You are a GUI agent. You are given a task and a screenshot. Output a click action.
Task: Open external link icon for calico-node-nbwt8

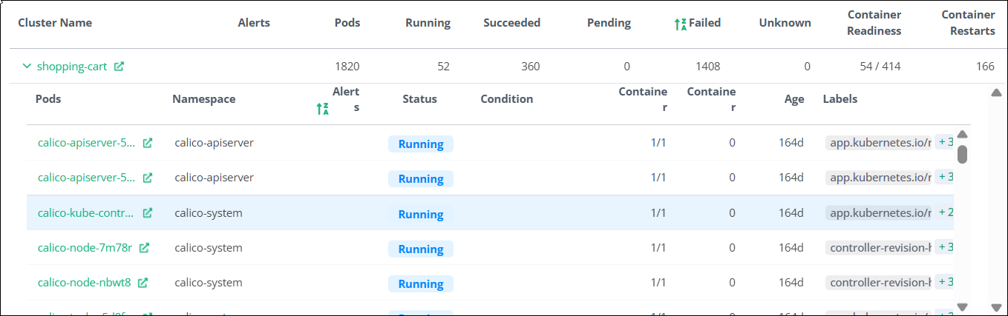click(x=143, y=283)
